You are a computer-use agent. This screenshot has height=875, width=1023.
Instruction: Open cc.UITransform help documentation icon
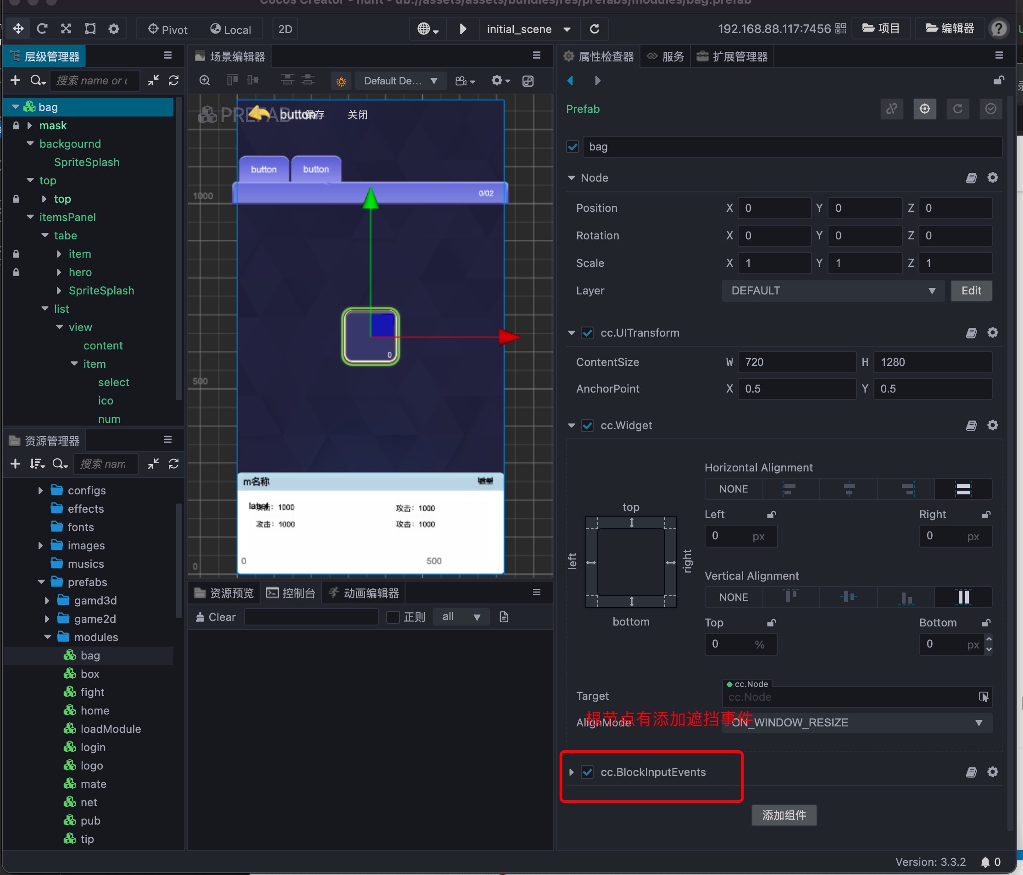point(971,333)
